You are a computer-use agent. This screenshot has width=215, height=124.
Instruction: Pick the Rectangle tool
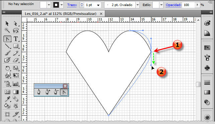coord(16,46)
